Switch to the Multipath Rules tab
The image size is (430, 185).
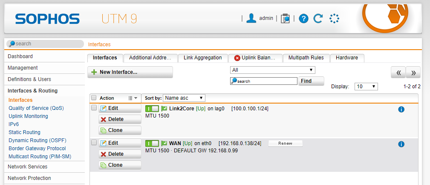tap(306, 58)
